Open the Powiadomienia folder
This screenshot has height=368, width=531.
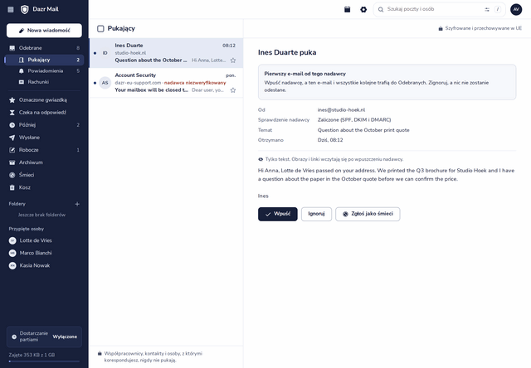[44, 70]
